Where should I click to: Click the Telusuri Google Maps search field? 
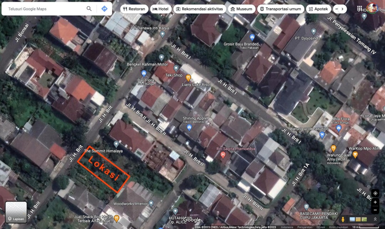(x=45, y=9)
